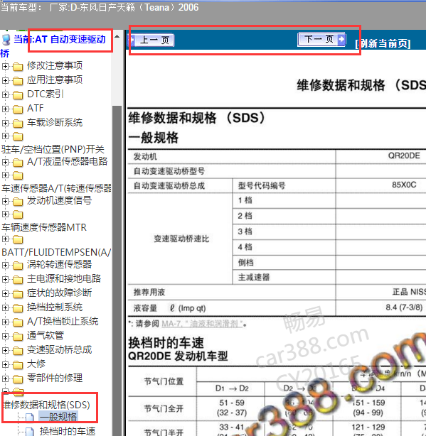The width and height of the screenshot is (426, 436).
Task: Click the 主减速器 row label
Action: tap(254, 277)
